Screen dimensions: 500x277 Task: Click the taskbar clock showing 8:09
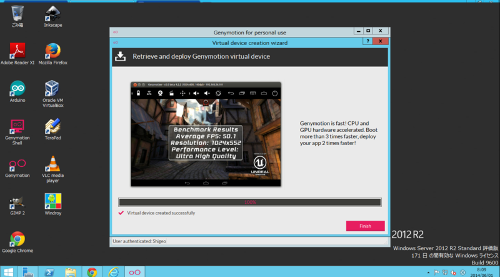481,272
